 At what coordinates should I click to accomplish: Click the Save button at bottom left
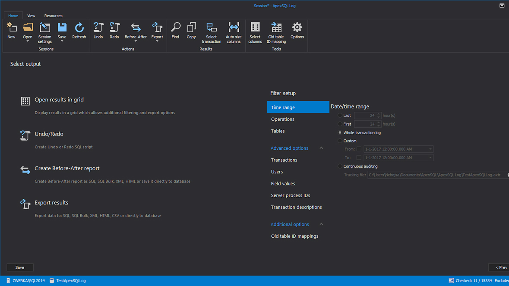(x=20, y=267)
